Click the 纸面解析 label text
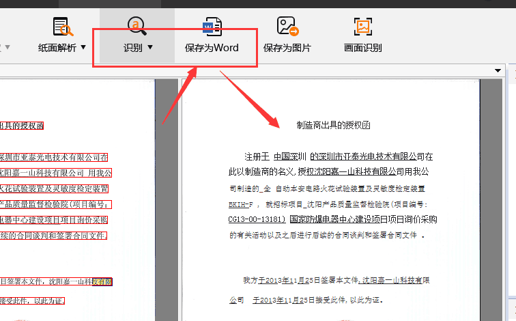 (57, 48)
